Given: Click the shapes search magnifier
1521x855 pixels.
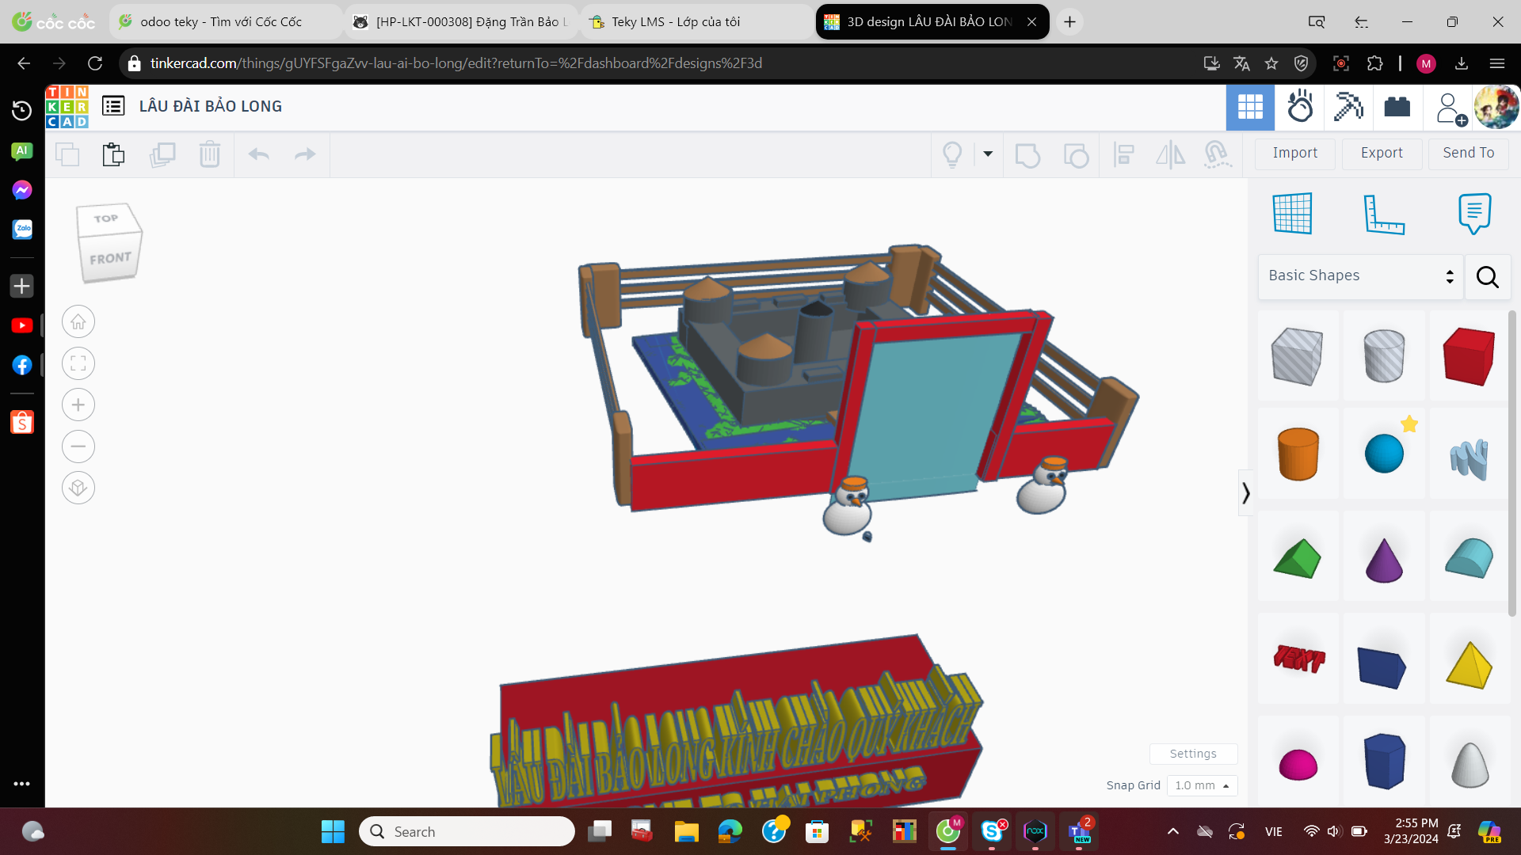Looking at the screenshot, I should tap(1487, 277).
